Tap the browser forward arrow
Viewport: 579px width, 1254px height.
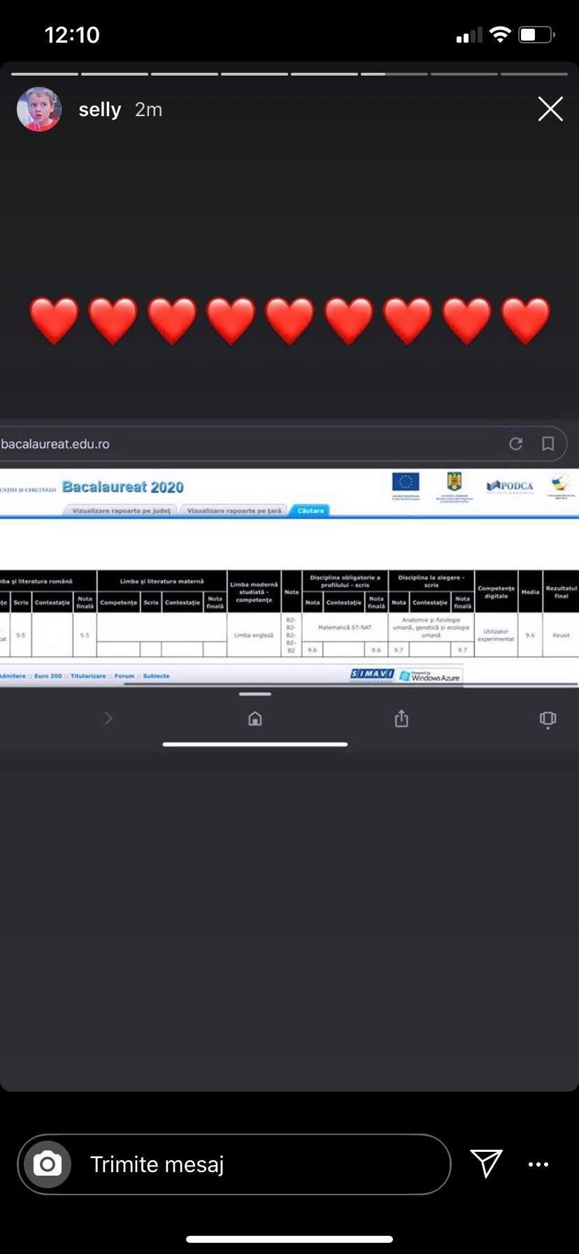click(108, 719)
